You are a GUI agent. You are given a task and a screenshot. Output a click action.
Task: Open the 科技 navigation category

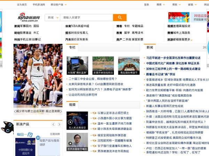[17, 40]
